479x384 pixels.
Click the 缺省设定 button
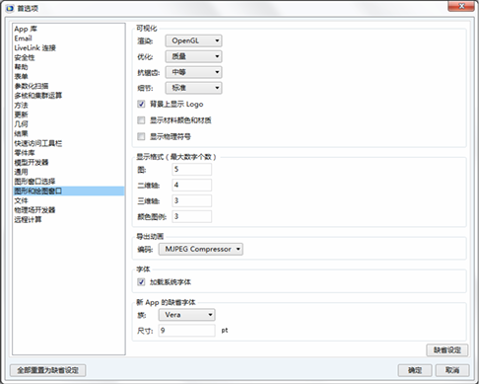click(x=447, y=350)
